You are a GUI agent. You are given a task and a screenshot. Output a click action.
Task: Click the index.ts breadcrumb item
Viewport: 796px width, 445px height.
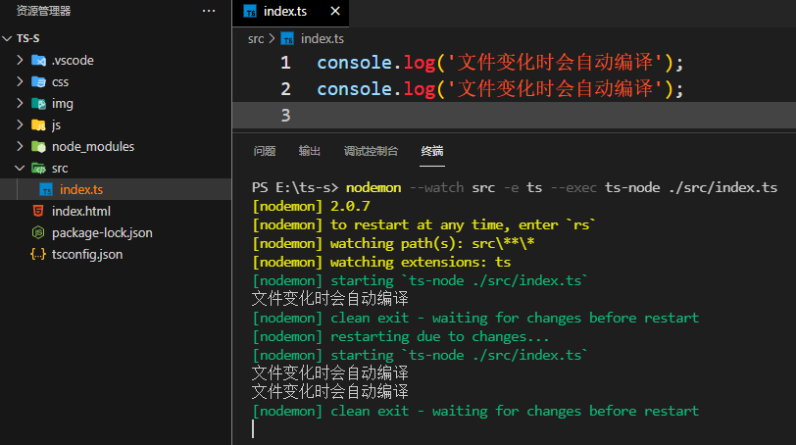(x=322, y=39)
